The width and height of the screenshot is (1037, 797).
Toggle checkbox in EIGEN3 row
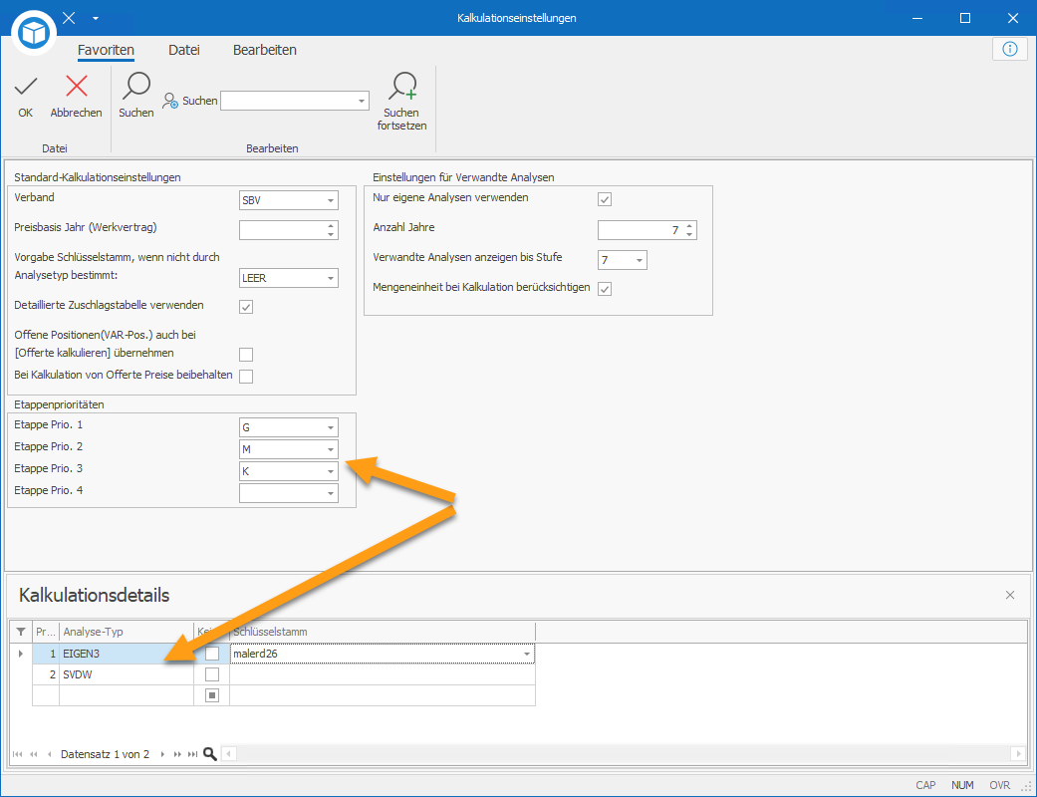212,654
